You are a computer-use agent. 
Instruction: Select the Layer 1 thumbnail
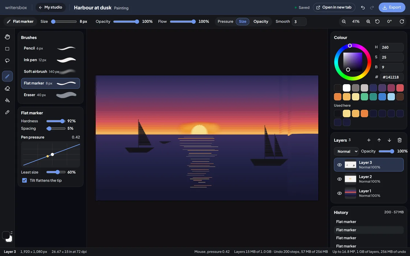click(350, 193)
